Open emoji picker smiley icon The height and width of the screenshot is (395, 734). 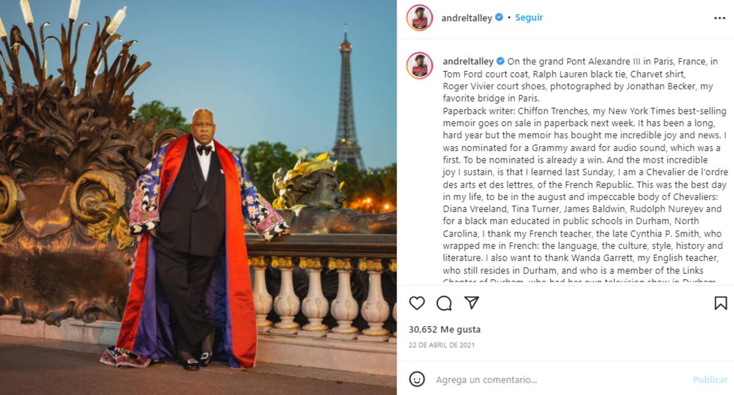(417, 379)
